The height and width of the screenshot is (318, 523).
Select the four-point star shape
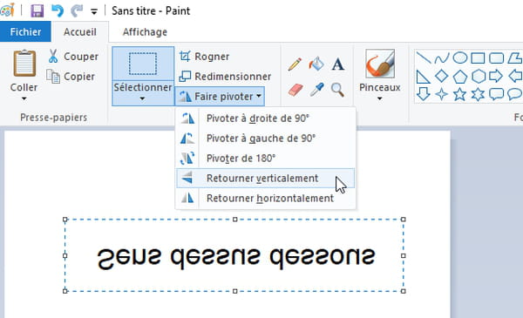pyautogui.click(x=442, y=94)
